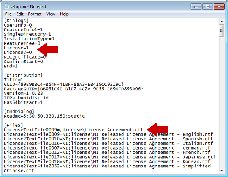
Task: Place cursor on License2=0 line
Action: (18, 53)
